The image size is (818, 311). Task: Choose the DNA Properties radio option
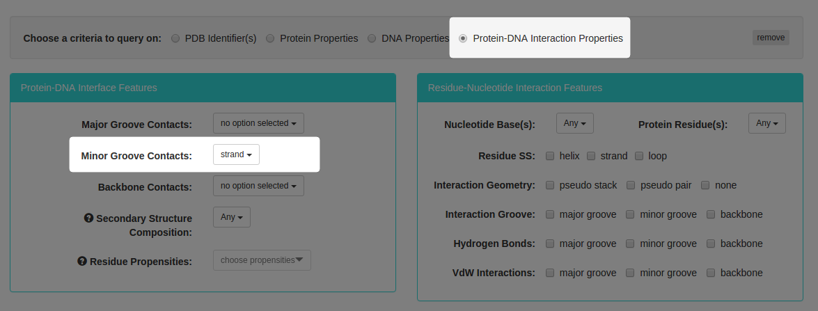(372, 38)
